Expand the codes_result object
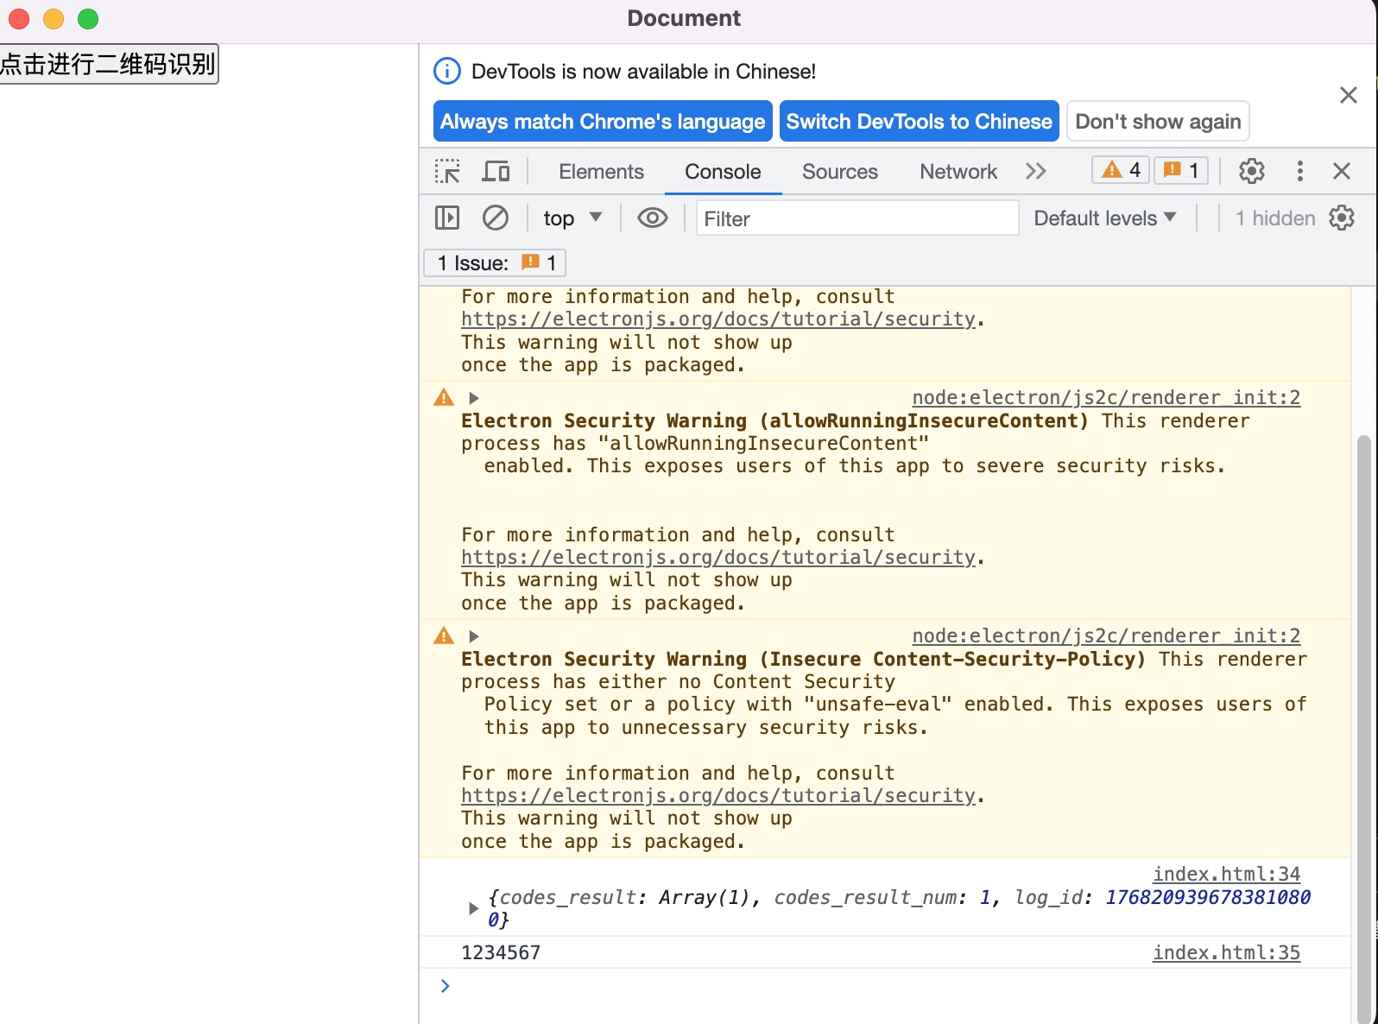Viewport: 1378px width, 1024px height. [x=473, y=908]
